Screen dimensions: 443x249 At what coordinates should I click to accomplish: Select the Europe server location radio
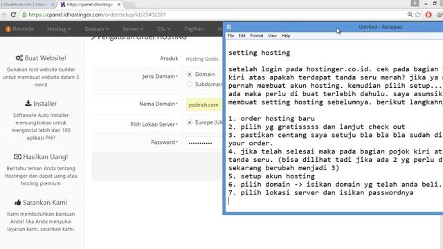point(190,122)
